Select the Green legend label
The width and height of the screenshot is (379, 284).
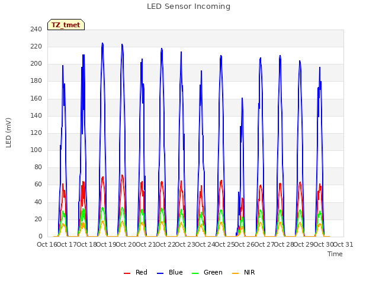pyautogui.click(x=213, y=272)
